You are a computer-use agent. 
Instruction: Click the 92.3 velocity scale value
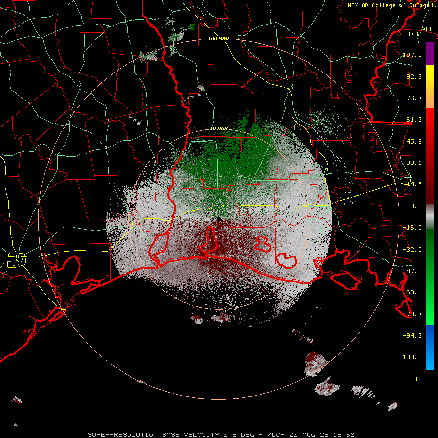[x=414, y=76]
